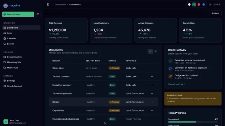Click the Dashboard breadcrumb link

click(60, 4)
